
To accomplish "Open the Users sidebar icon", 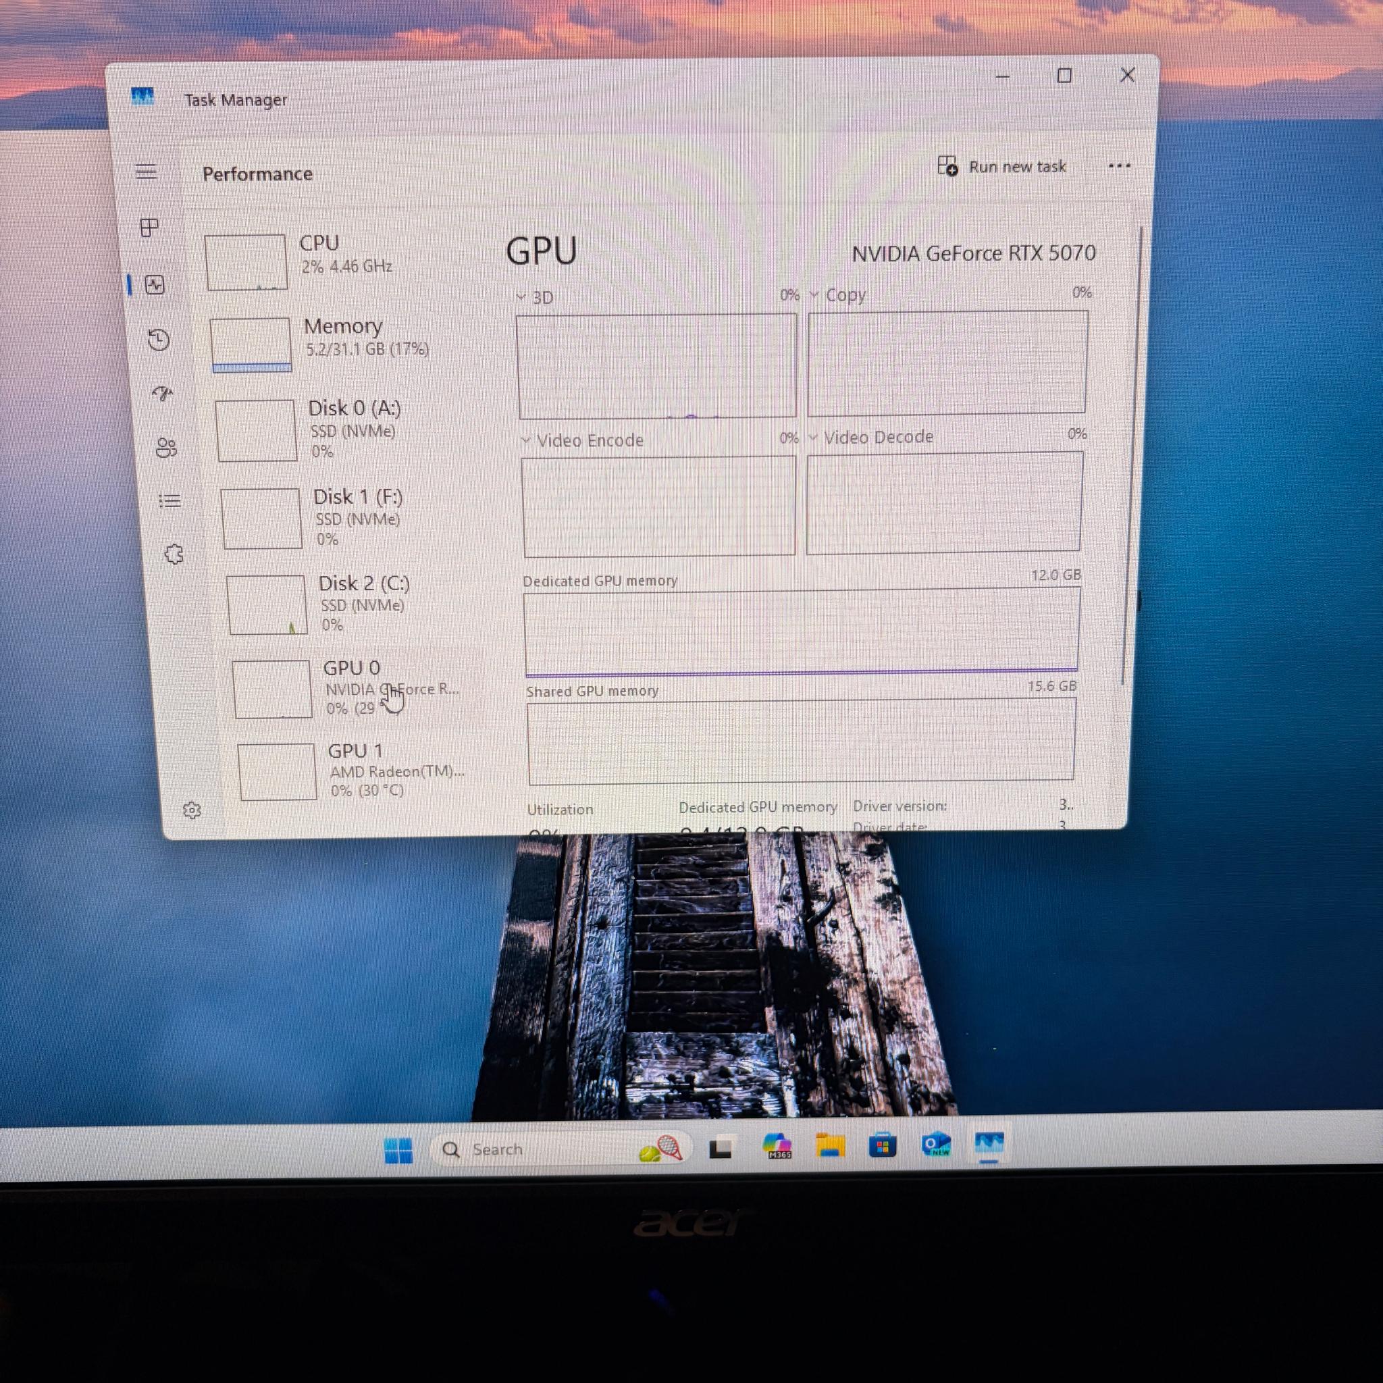I will (x=166, y=448).
